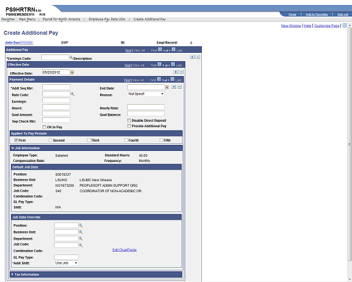Open the Favorites menu
352x282 pixels.
(x=8, y=19)
